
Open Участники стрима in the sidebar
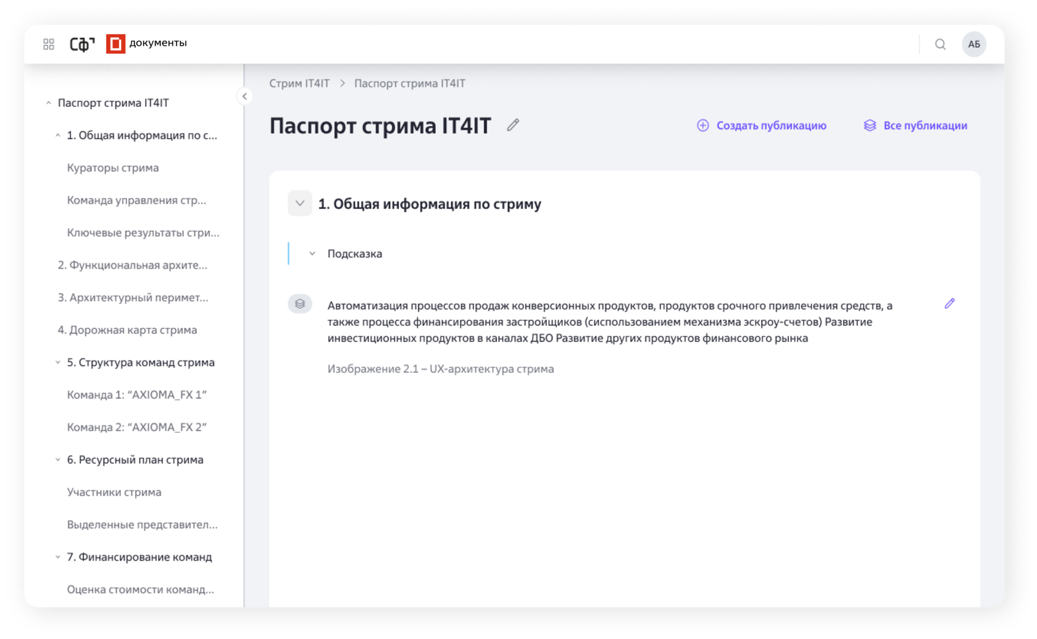click(114, 492)
